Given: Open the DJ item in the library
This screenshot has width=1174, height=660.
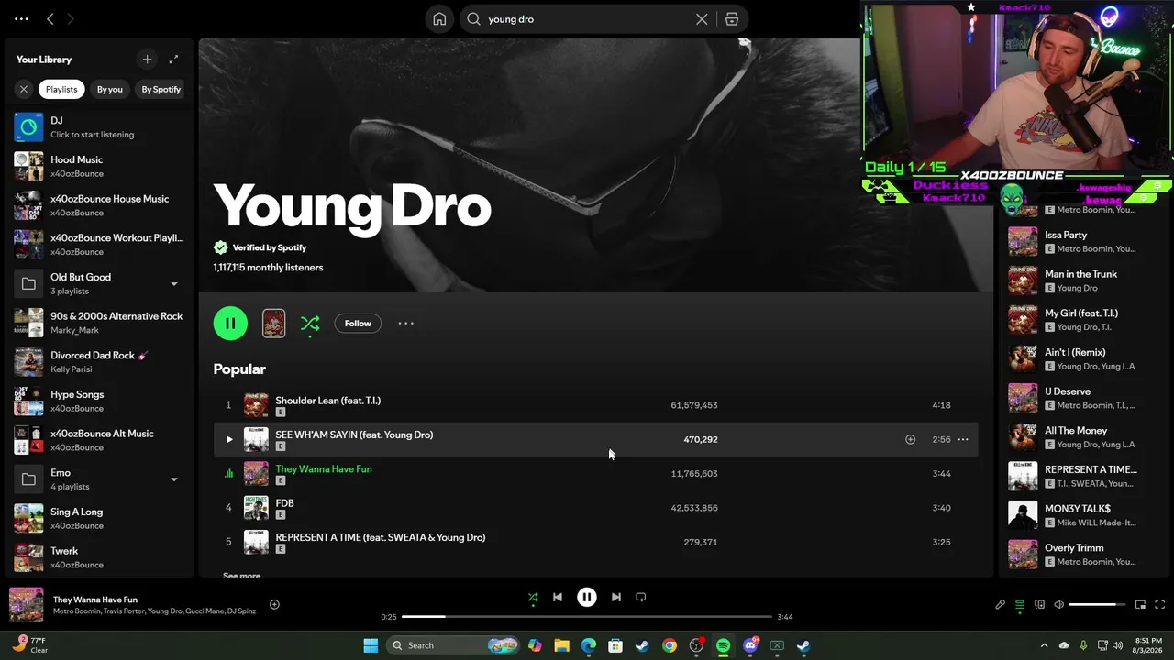Looking at the screenshot, I should click(x=100, y=127).
